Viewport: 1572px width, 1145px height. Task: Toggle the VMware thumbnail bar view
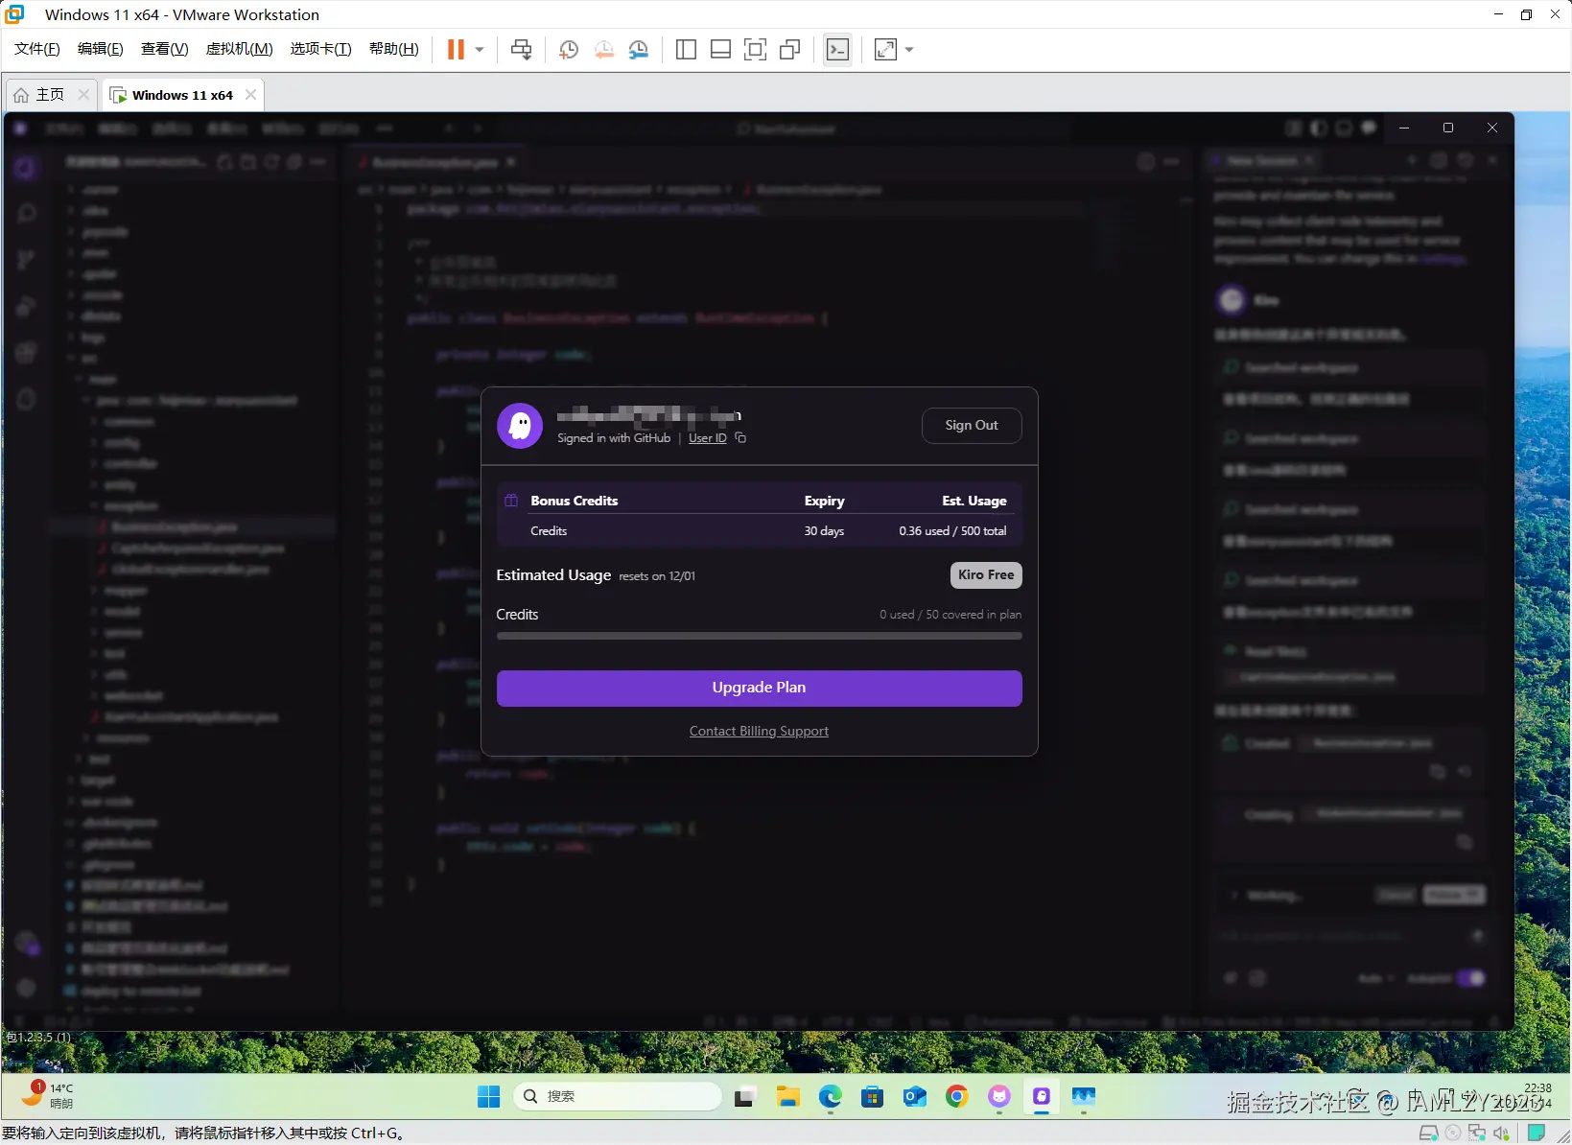720,50
